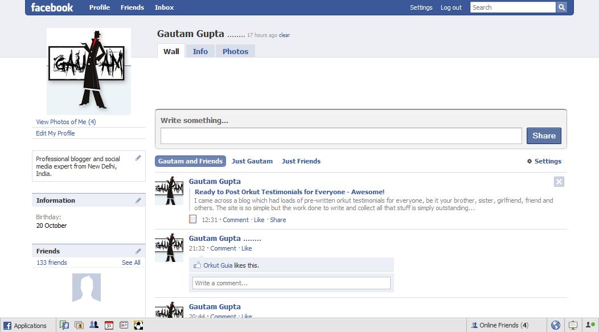Open the Settings options above the wall feed
Image resolution: width=599 pixels, height=332 pixels.
pyautogui.click(x=544, y=161)
